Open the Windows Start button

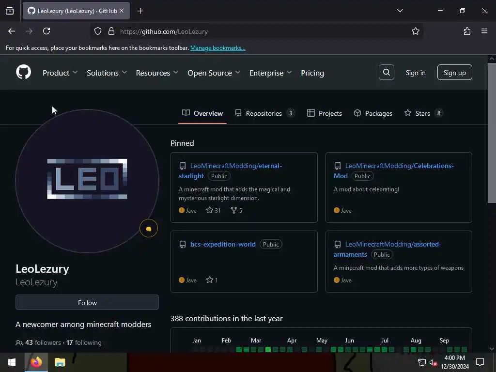point(12,362)
